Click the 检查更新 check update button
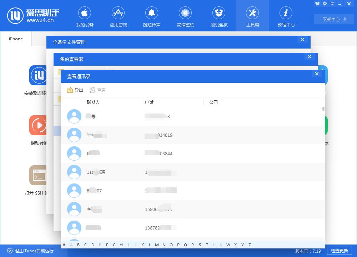357x257 pixels. click(x=339, y=251)
